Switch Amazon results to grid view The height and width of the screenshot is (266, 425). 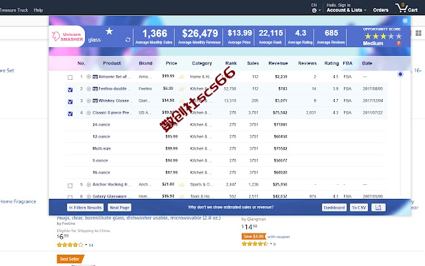[418, 33]
